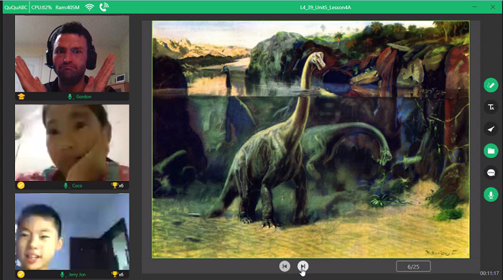Toggle Coco's microphone indicator
The height and width of the screenshot is (280, 503).
(x=65, y=185)
